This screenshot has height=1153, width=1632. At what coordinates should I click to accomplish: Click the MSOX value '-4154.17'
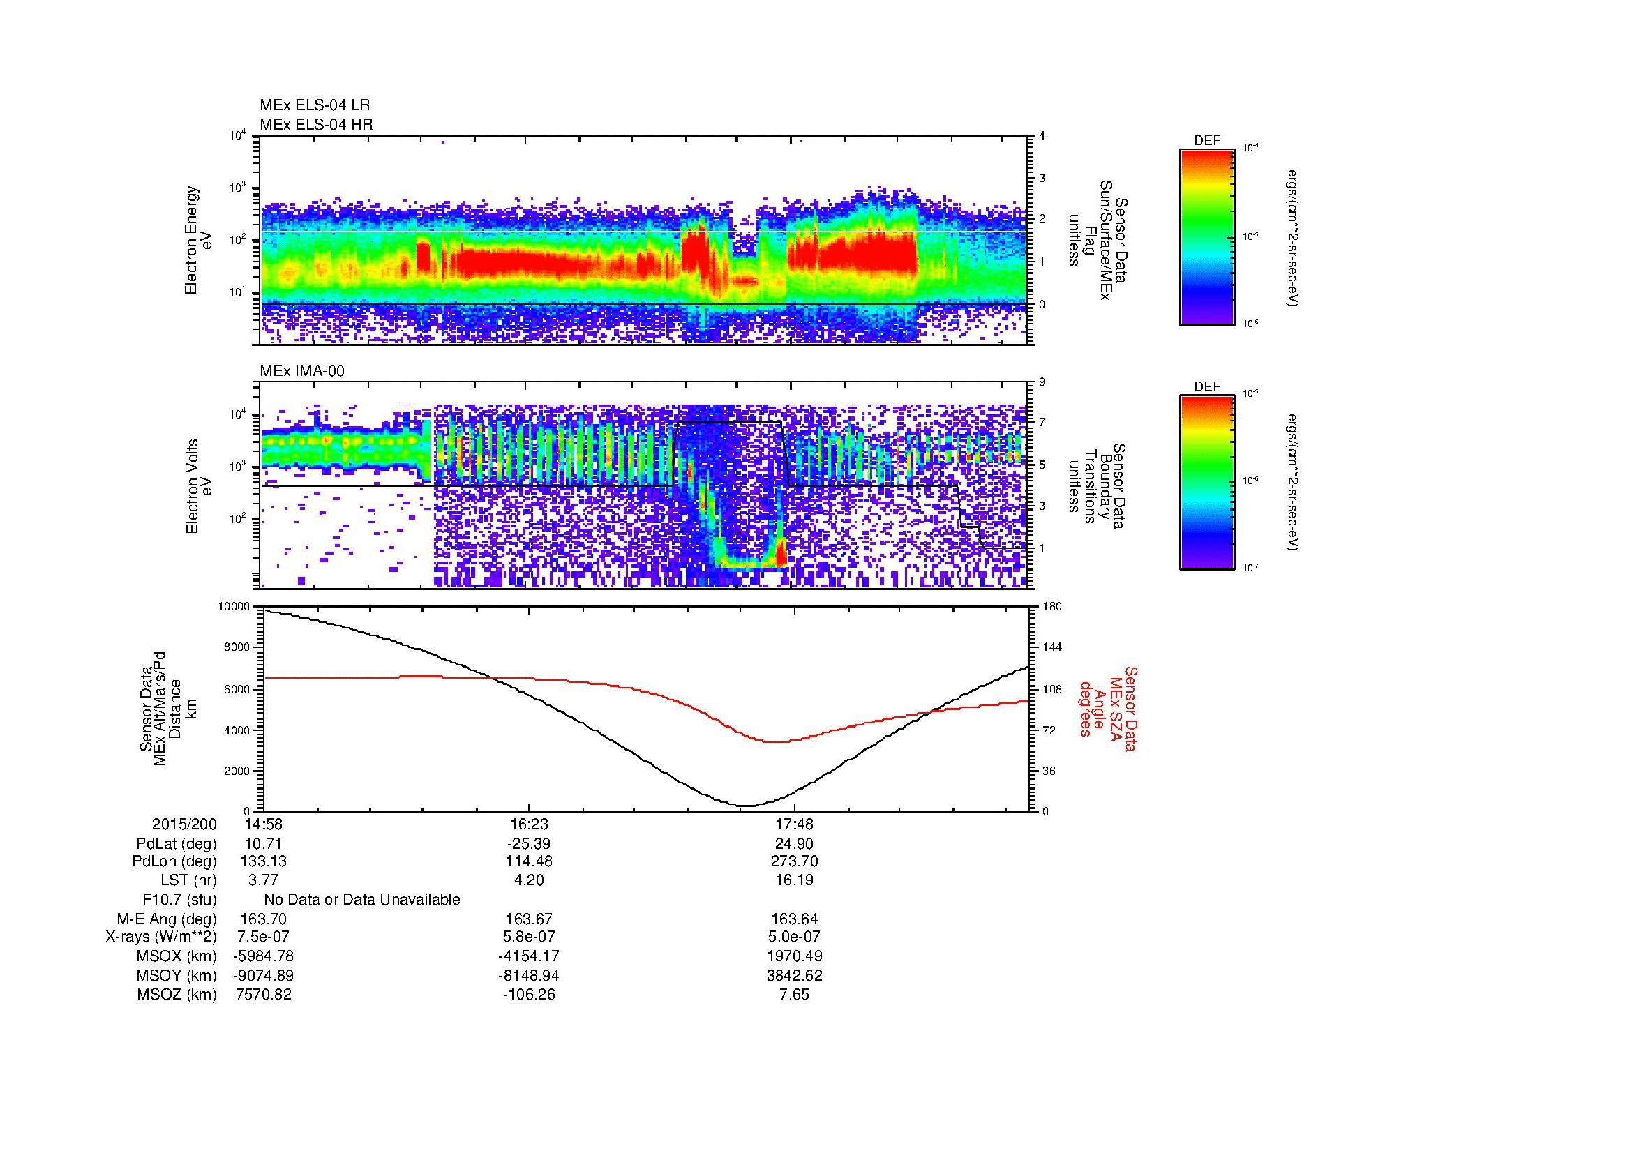[529, 956]
